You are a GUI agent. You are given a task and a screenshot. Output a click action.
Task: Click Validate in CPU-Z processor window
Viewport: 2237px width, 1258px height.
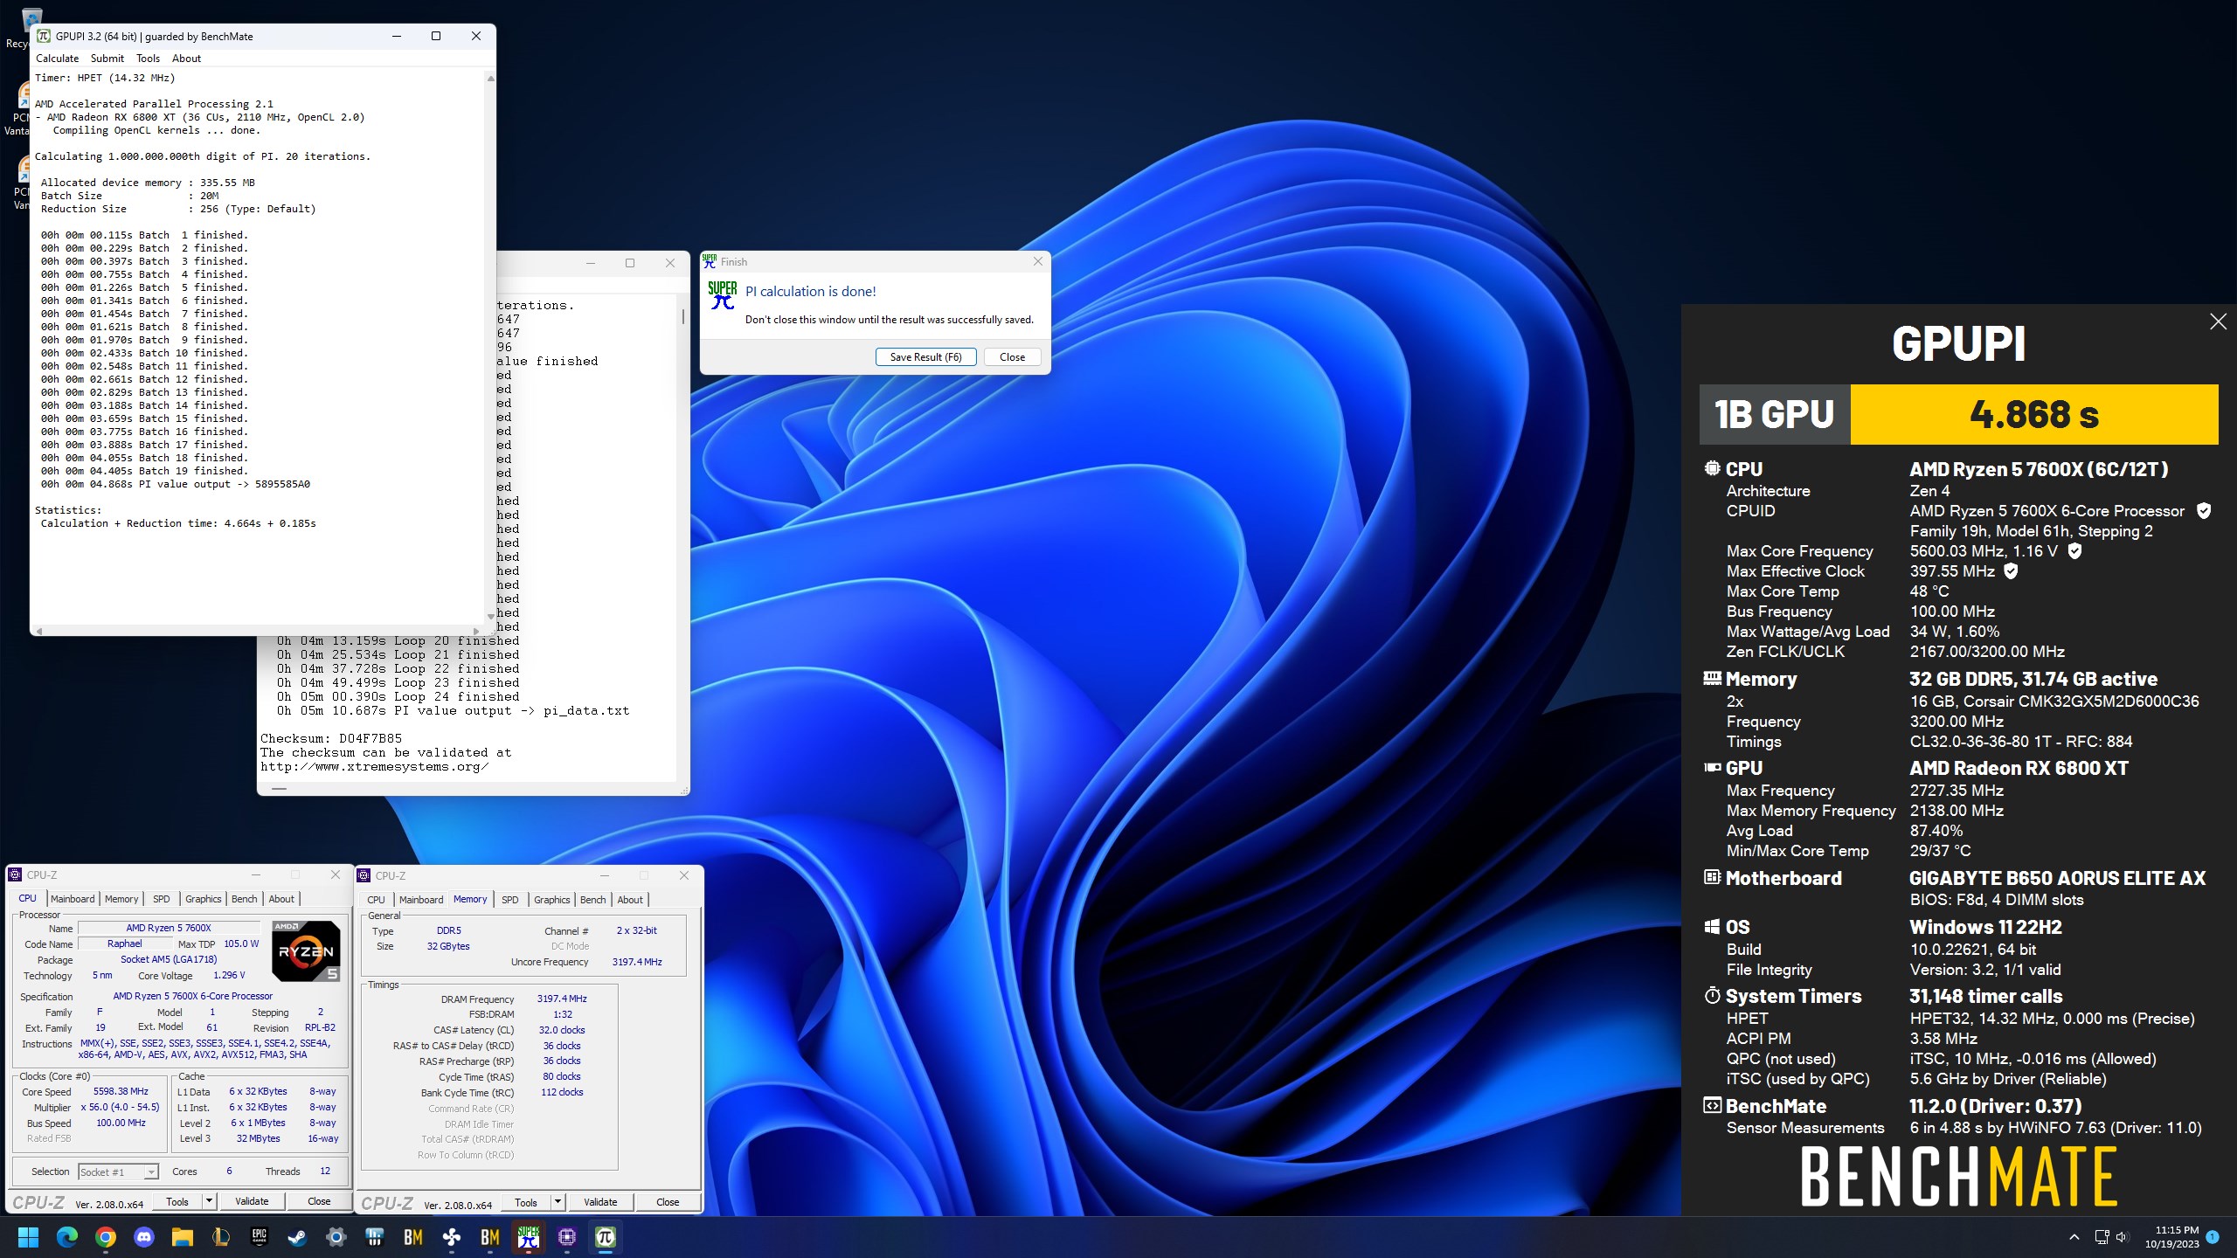252,1201
